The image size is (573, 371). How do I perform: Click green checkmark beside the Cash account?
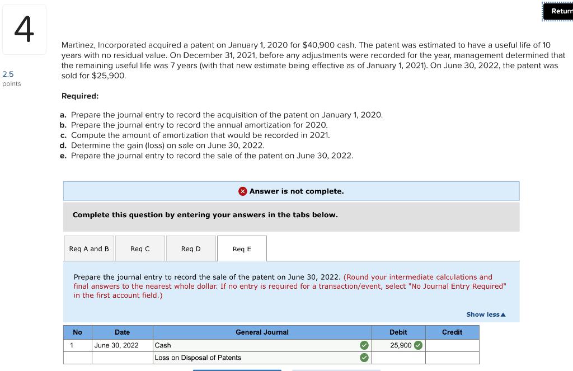point(364,345)
